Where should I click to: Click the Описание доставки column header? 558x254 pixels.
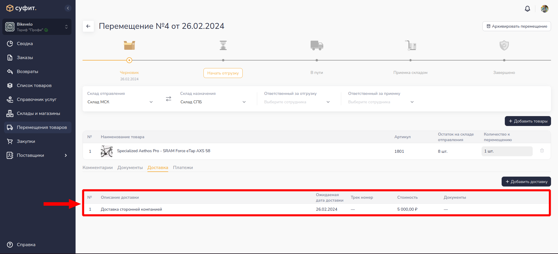click(x=120, y=197)
